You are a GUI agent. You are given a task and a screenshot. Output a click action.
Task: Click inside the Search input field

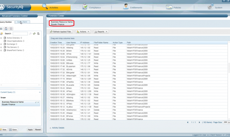pos(20,34)
